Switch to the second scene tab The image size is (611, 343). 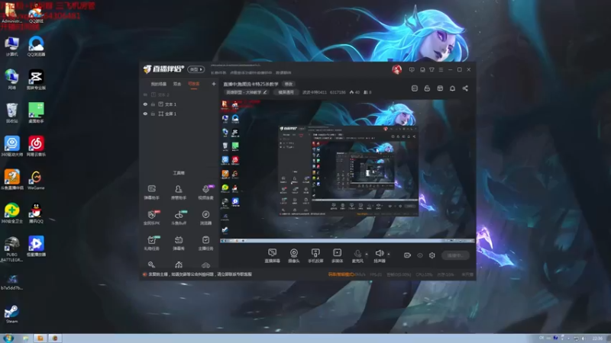tap(177, 84)
